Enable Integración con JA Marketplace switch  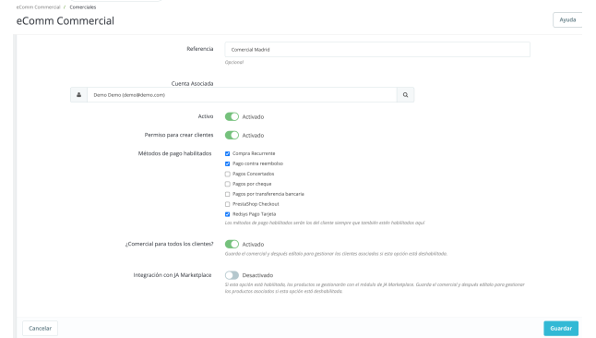pyautogui.click(x=232, y=275)
